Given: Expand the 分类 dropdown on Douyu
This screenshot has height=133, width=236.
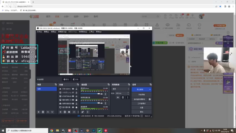Looking at the screenshot, I should pyautogui.click(x=66, y=17).
